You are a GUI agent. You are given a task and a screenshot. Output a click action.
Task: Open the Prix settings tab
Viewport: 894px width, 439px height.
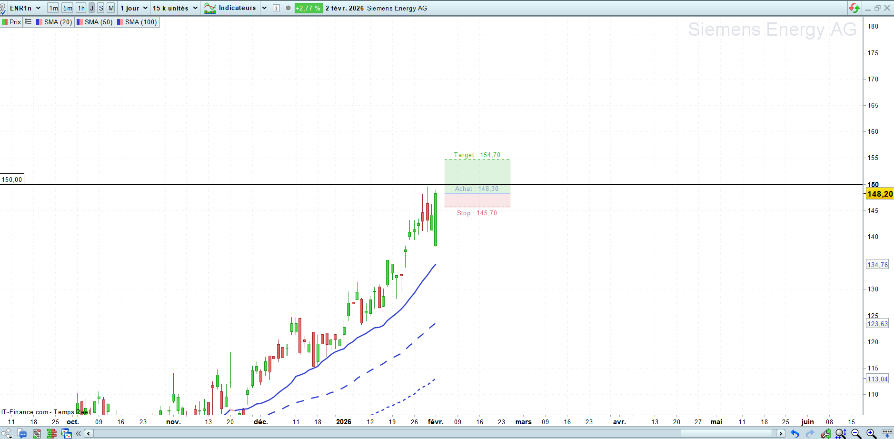click(11, 22)
